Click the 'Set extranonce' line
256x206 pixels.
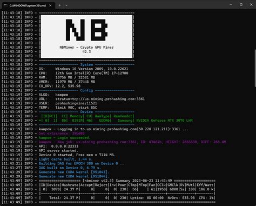(62, 134)
